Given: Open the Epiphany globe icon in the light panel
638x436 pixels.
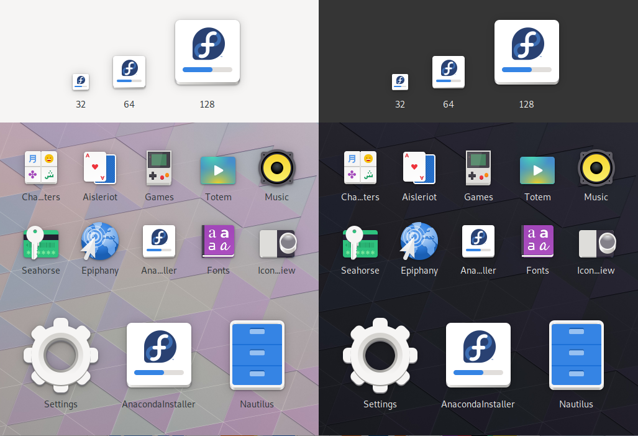Looking at the screenshot, I should [x=99, y=241].
